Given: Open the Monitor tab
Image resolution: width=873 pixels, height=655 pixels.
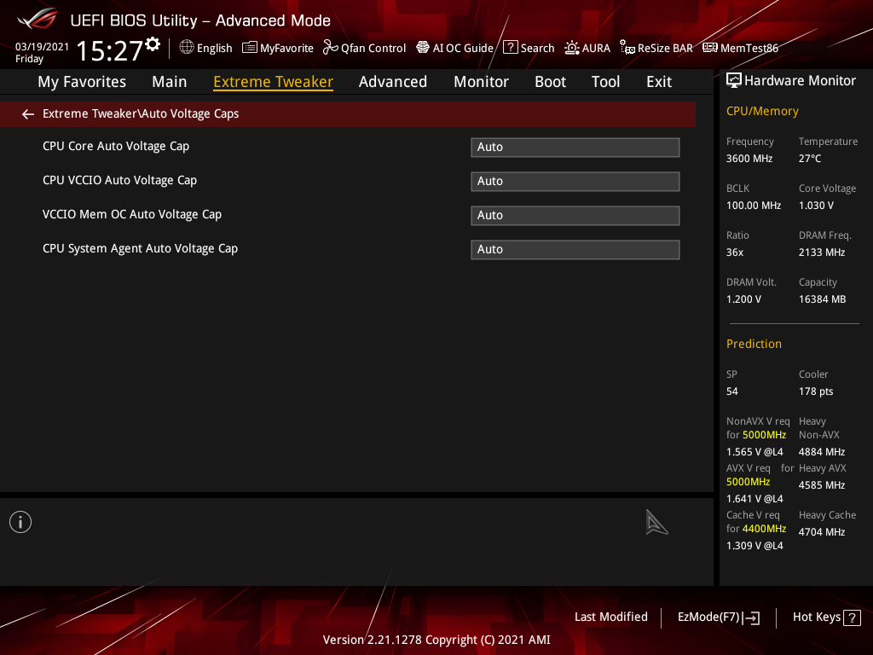Looking at the screenshot, I should 481,82.
